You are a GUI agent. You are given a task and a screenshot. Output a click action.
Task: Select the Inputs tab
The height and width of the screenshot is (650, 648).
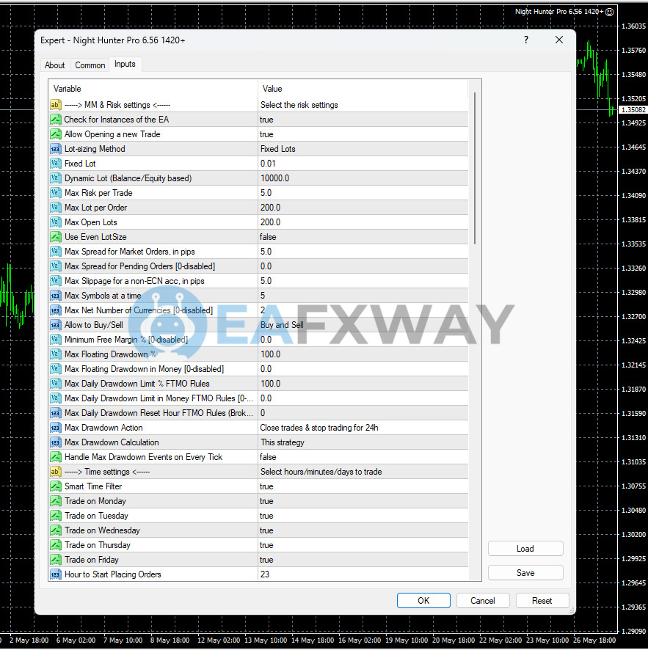(x=125, y=65)
